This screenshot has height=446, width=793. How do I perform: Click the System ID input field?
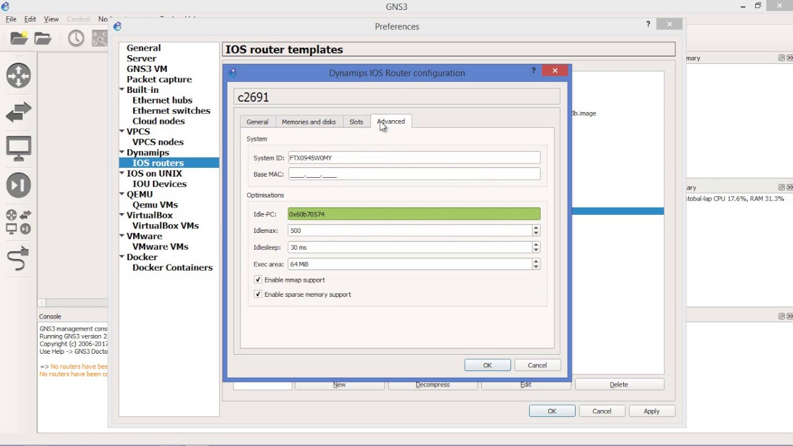pyautogui.click(x=414, y=158)
